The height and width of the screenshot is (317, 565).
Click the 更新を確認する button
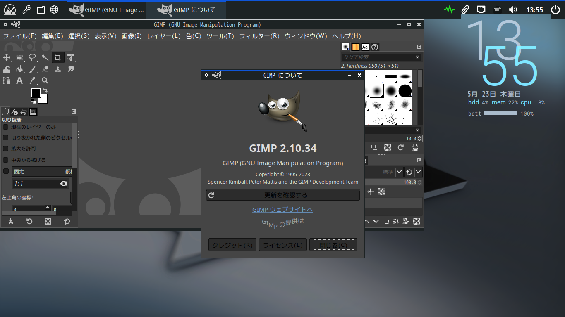283,195
